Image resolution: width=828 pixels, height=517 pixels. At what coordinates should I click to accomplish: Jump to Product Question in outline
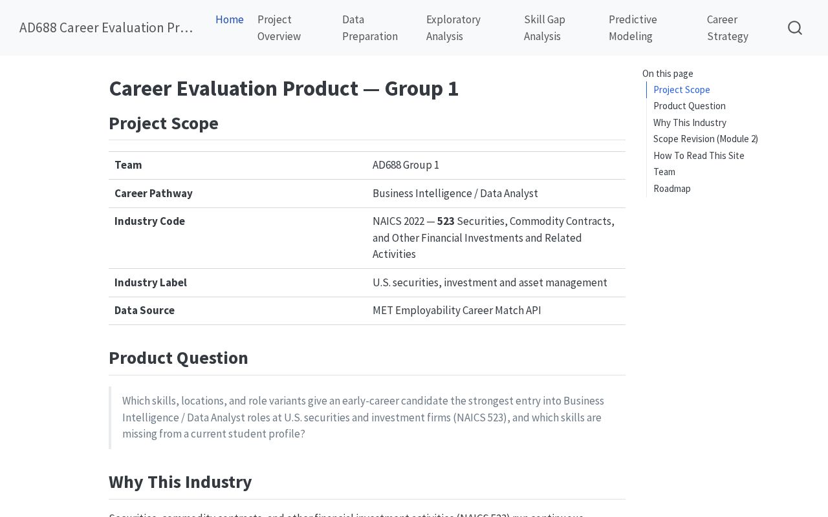[x=690, y=106]
